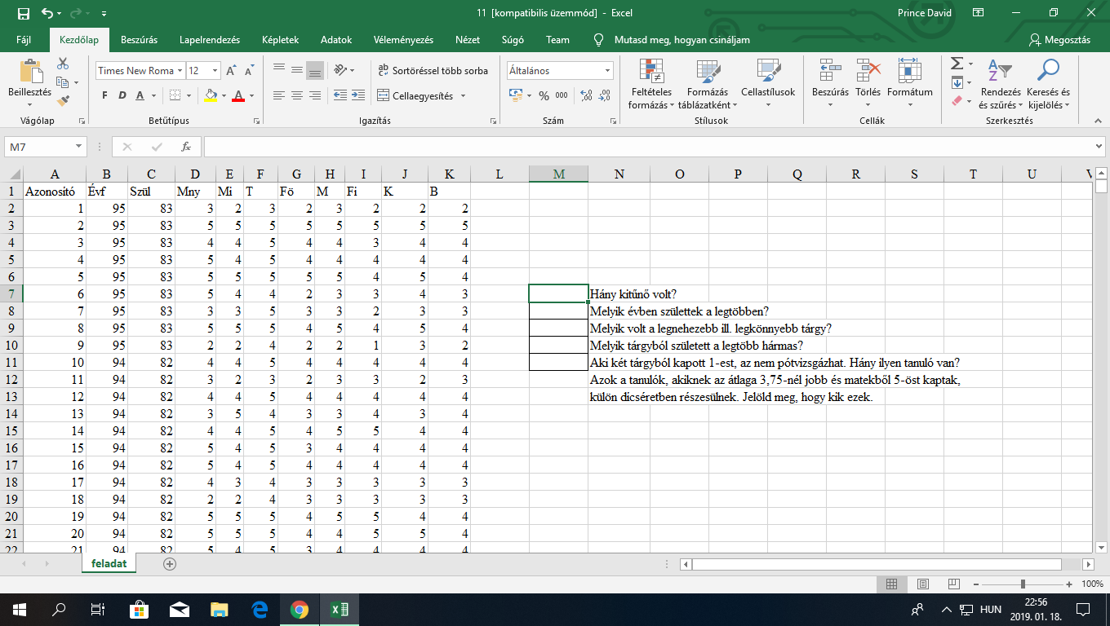
Task: Switch to the Képletek ribbon tab
Action: tap(280, 40)
